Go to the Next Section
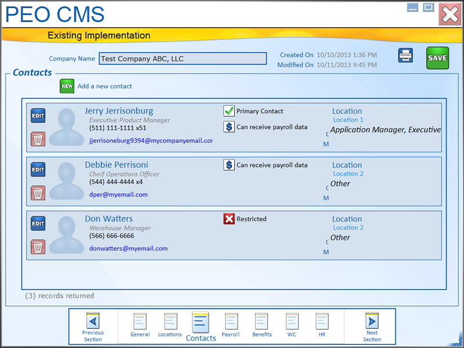The image size is (464, 348). [x=372, y=327]
